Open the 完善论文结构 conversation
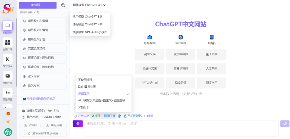Image resolution: width=290 pixels, height=139 pixels. (43, 49)
